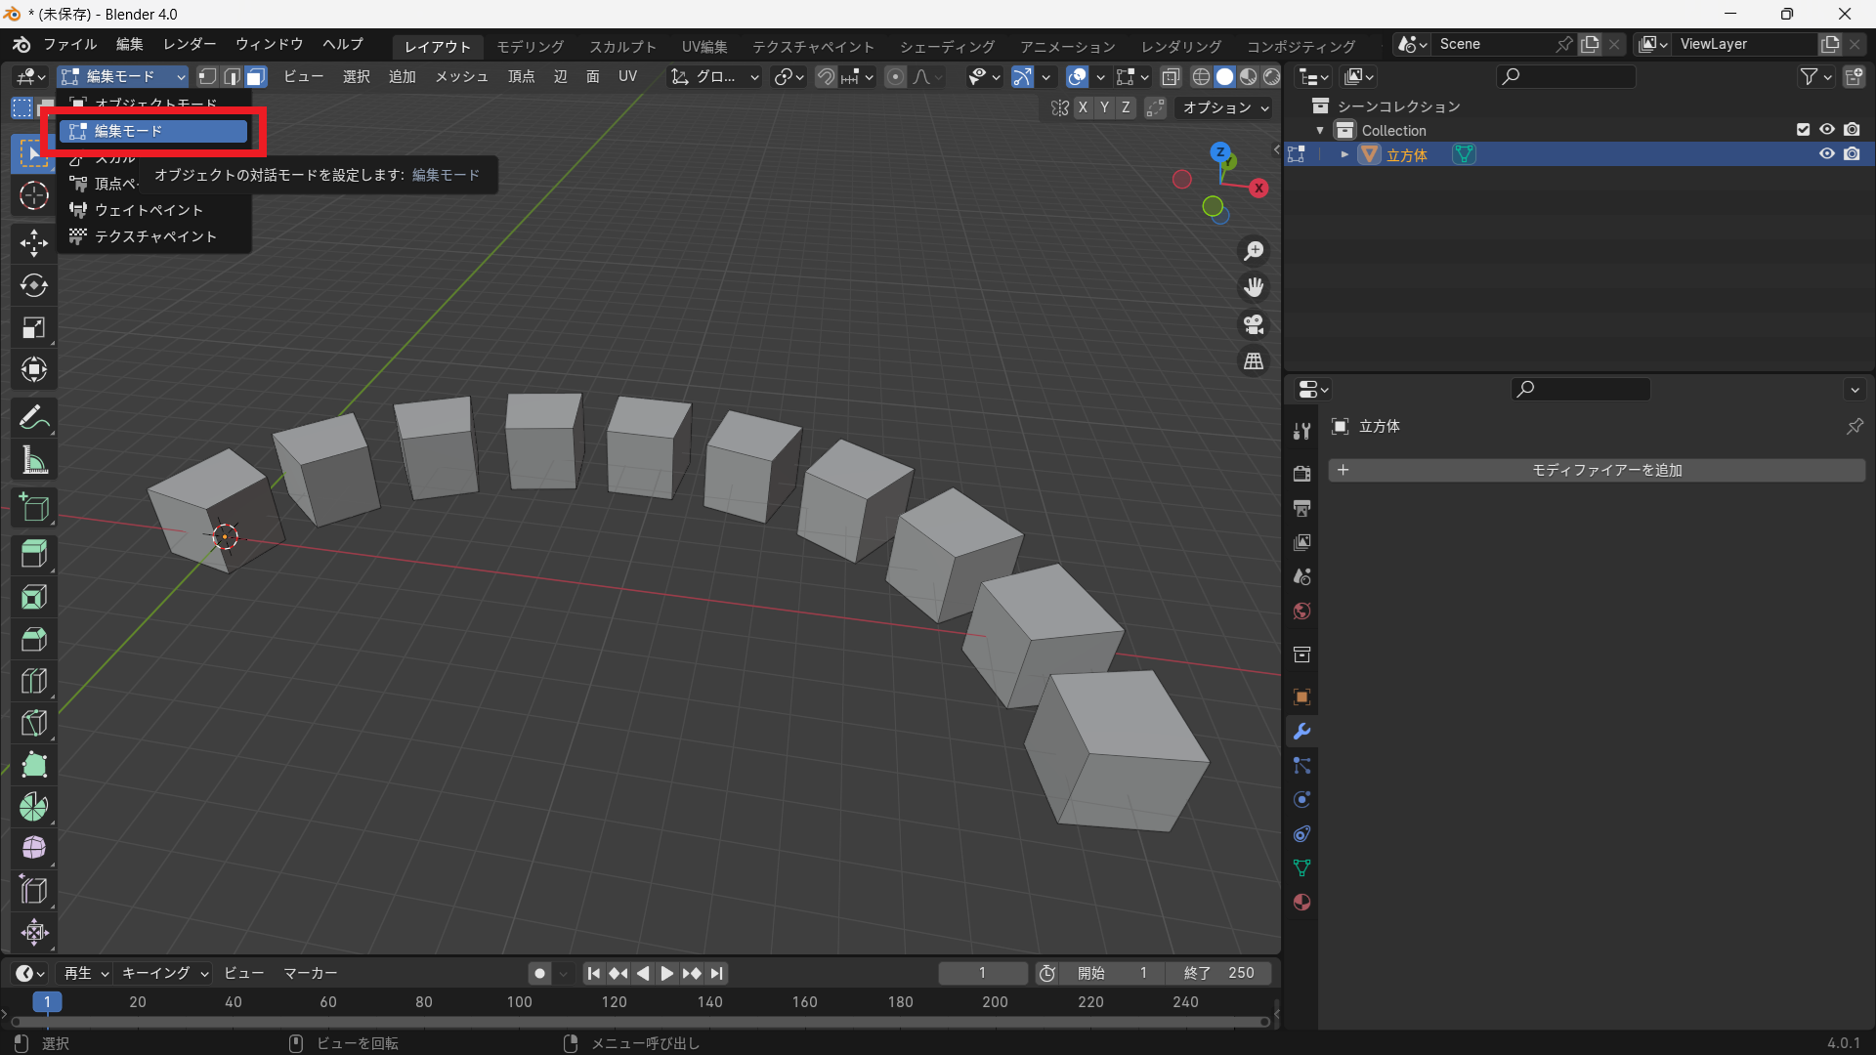Click モディファイアーを追加 button
Image resolution: width=1876 pixels, height=1055 pixels.
pyautogui.click(x=1597, y=470)
